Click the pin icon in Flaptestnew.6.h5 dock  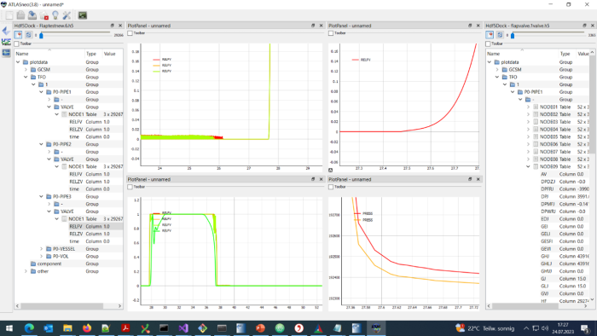point(18,35)
